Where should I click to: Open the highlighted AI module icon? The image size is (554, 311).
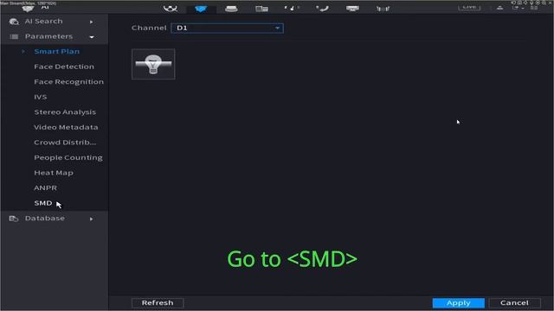coord(201,9)
